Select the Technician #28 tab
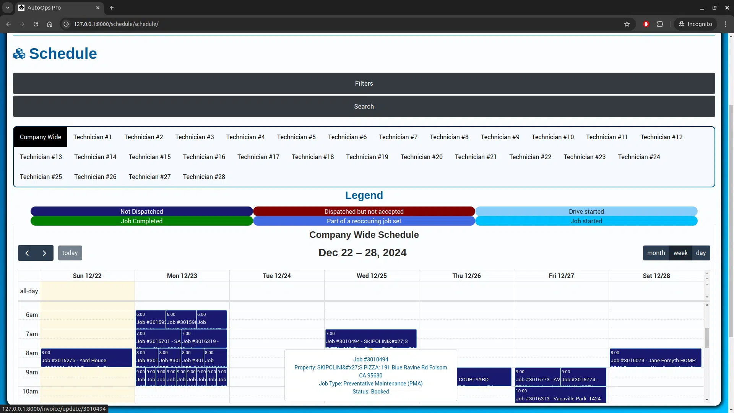 tap(204, 177)
